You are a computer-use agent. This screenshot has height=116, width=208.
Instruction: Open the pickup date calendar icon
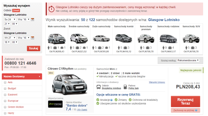point(33,19)
